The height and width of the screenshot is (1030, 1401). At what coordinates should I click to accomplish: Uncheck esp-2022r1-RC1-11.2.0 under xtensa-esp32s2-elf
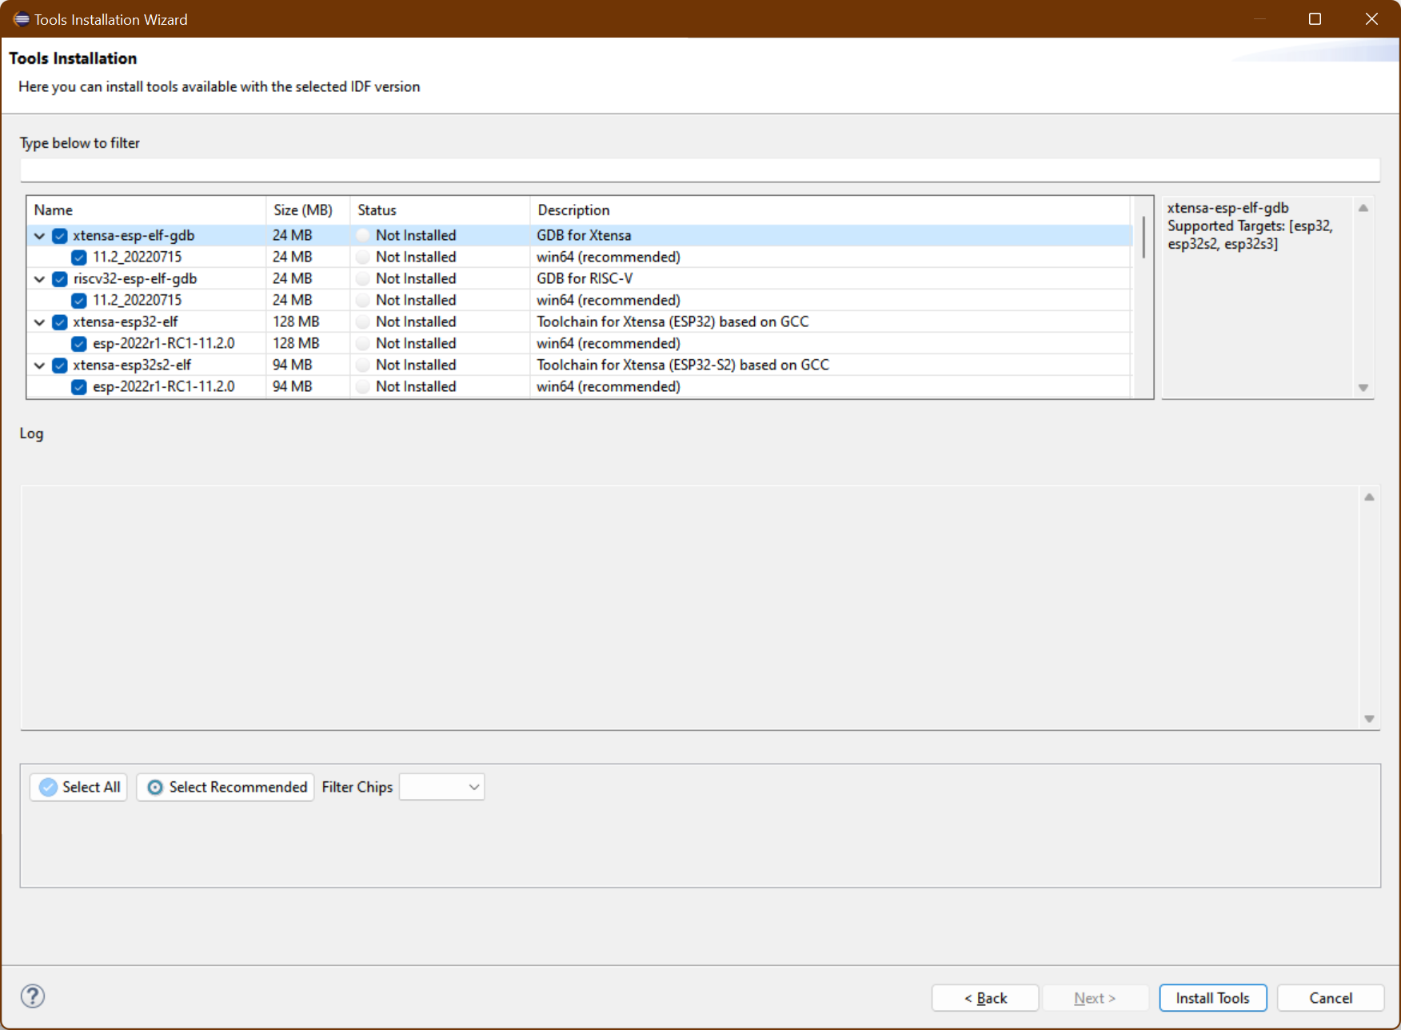pyautogui.click(x=79, y=387)
